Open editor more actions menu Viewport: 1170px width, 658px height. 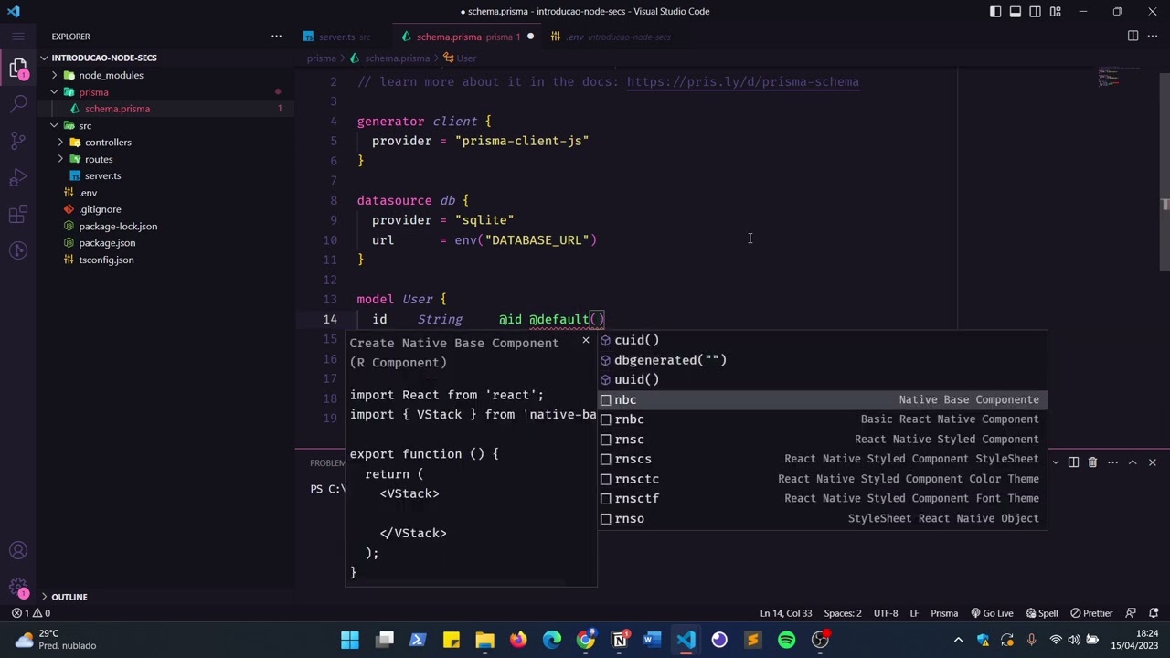[1152, 37]
